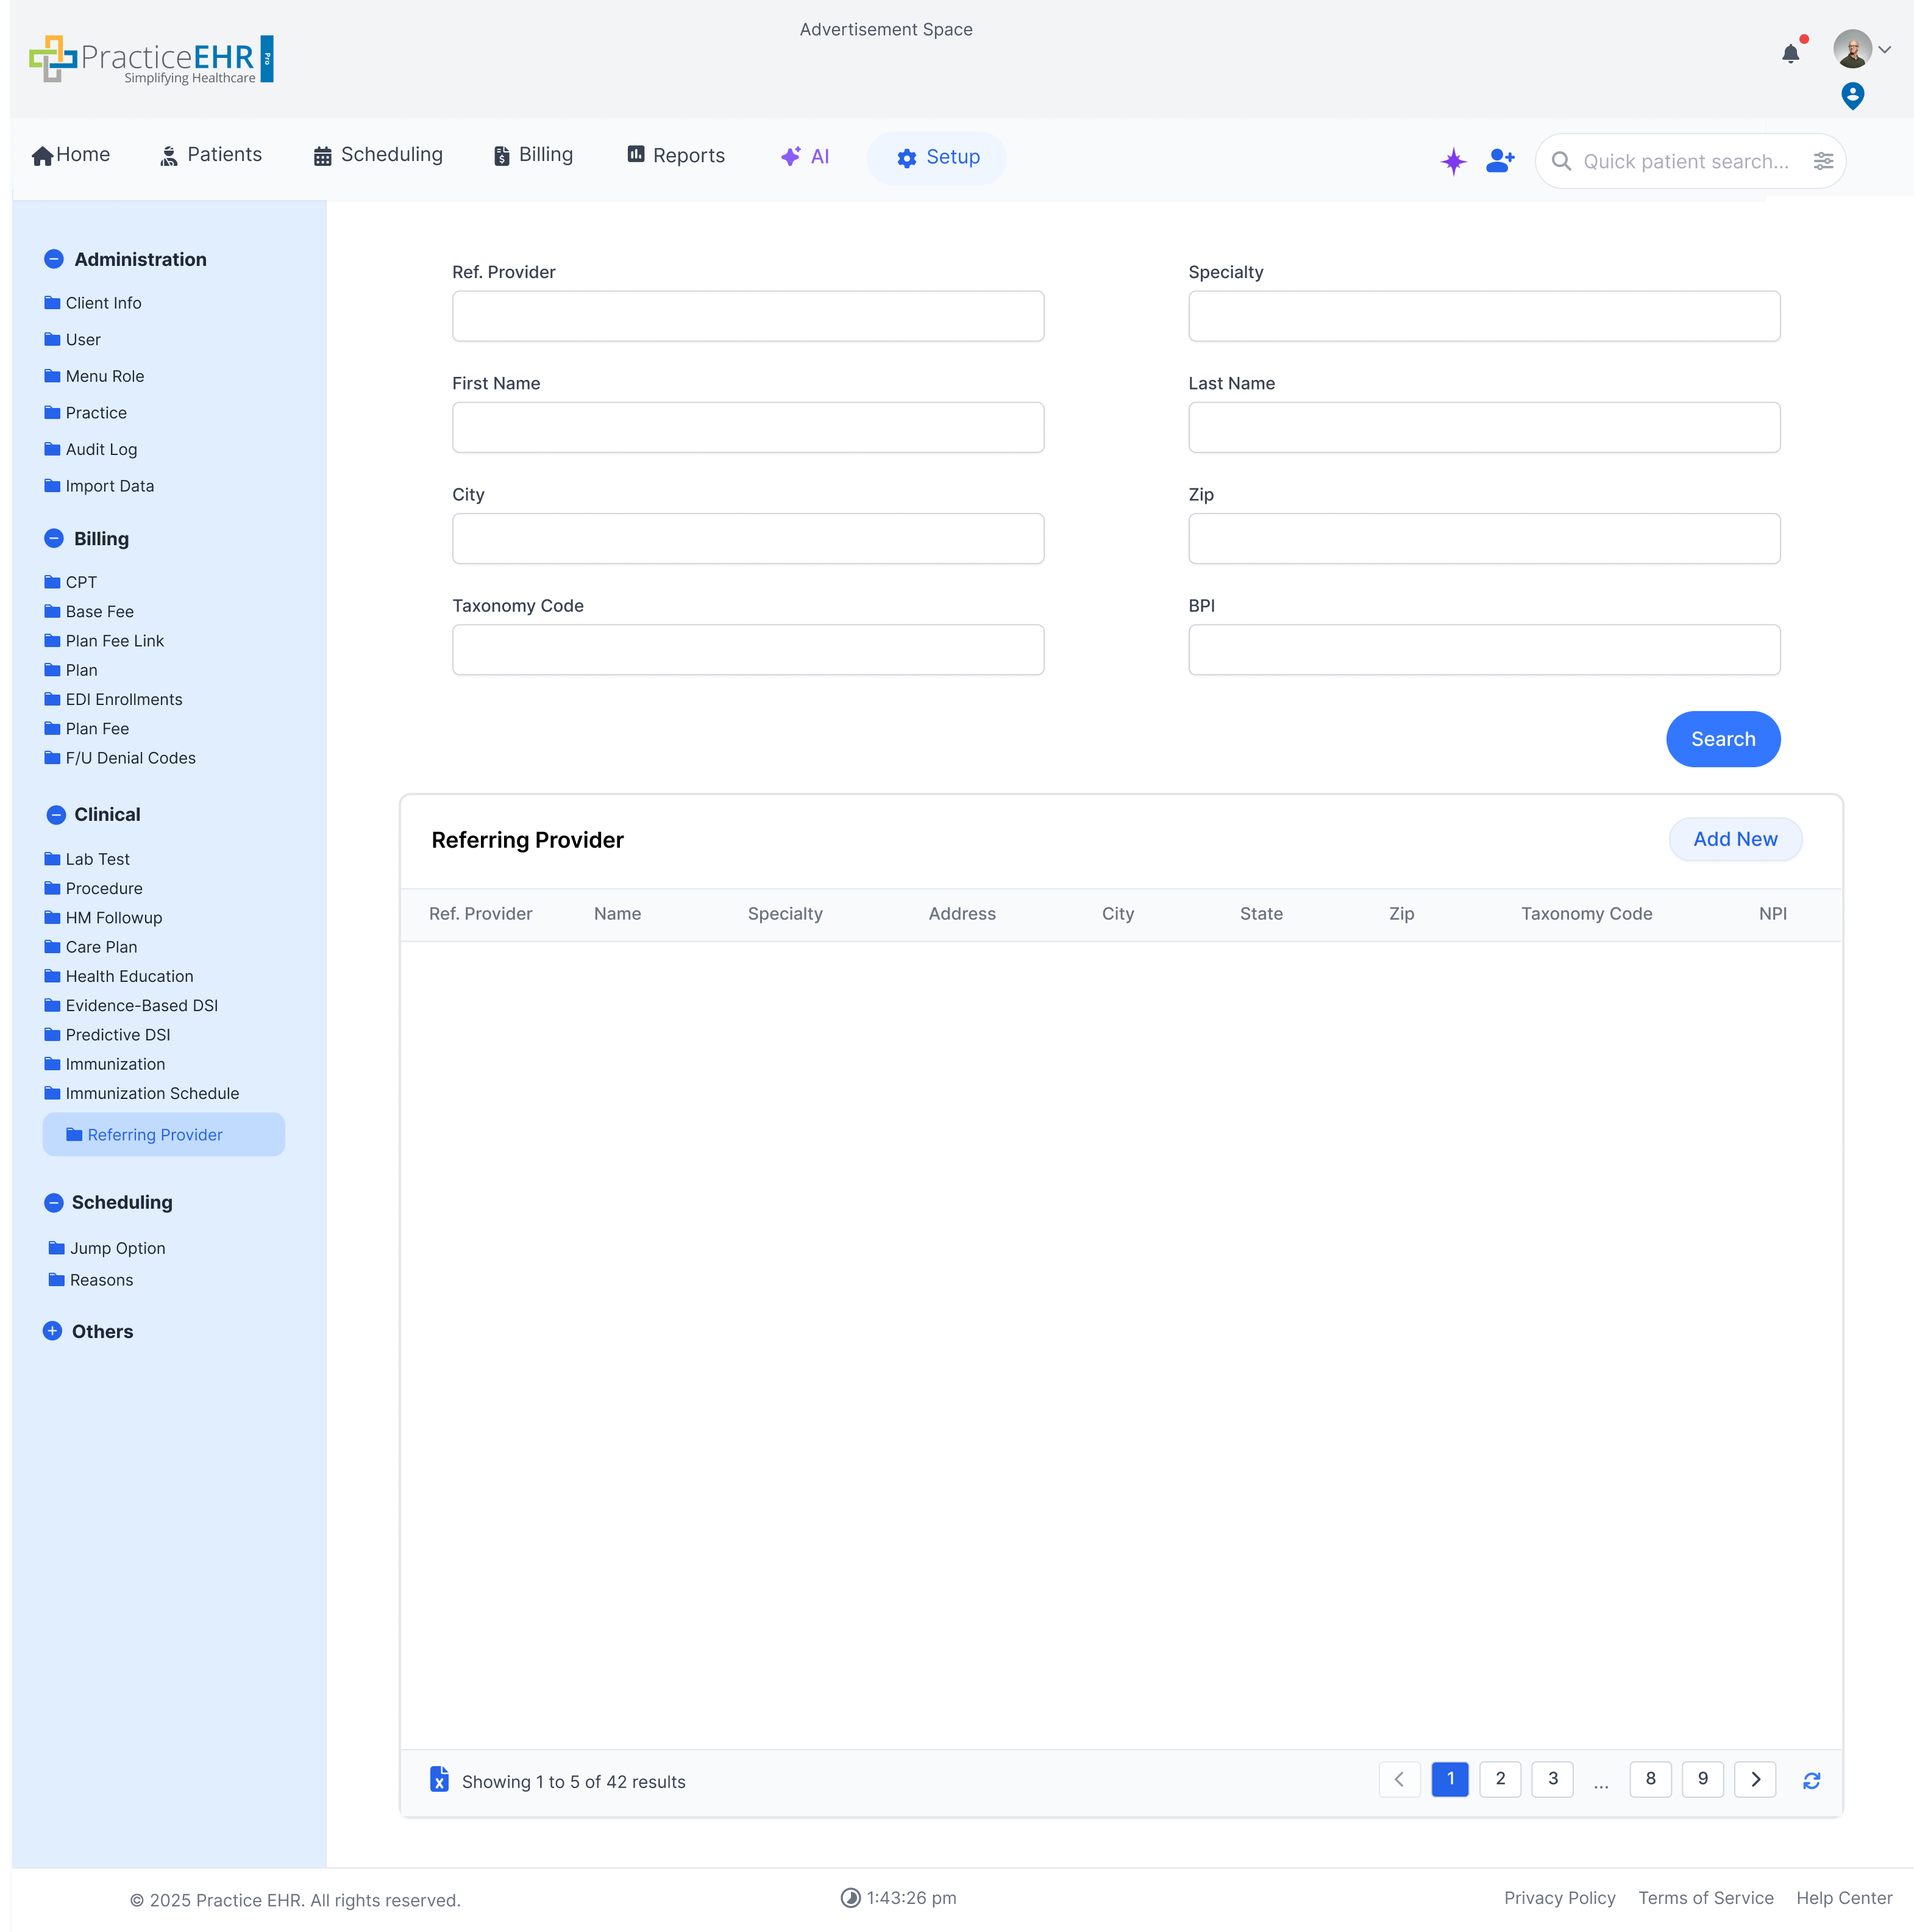
Task: Click the Add New button
Action: [x=1735, y=839]
